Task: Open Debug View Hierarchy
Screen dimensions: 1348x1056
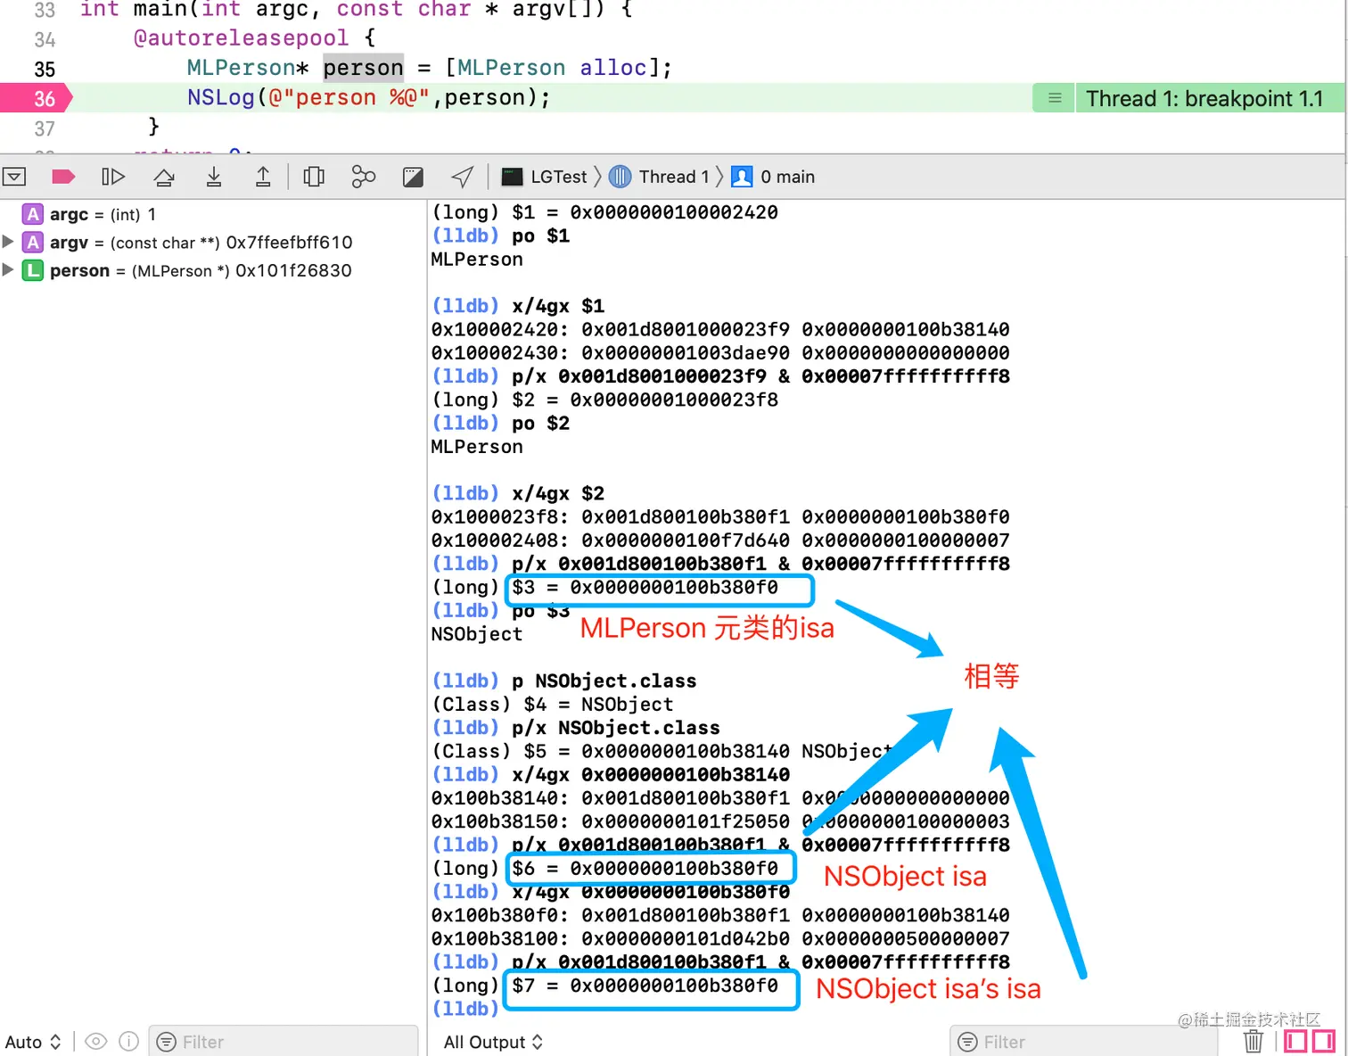Action: [x=314, y=177]
